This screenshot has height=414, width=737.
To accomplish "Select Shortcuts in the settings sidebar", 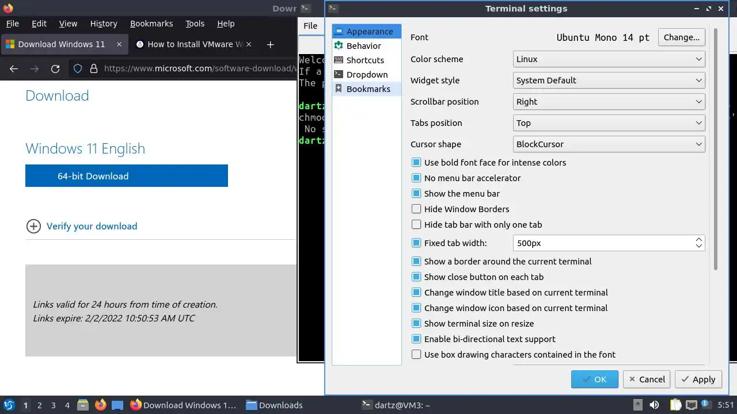I will [x=366, y=60].
